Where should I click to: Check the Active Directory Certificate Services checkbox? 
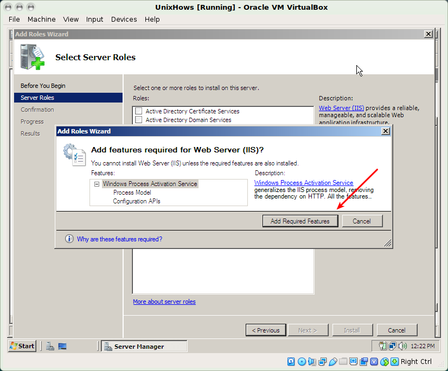point(138,111)
